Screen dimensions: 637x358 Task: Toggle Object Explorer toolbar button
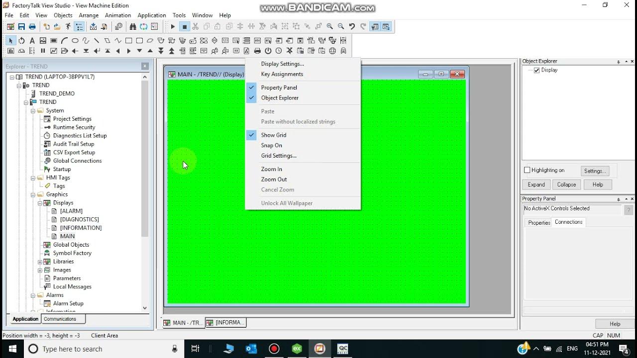pos(386,27)
